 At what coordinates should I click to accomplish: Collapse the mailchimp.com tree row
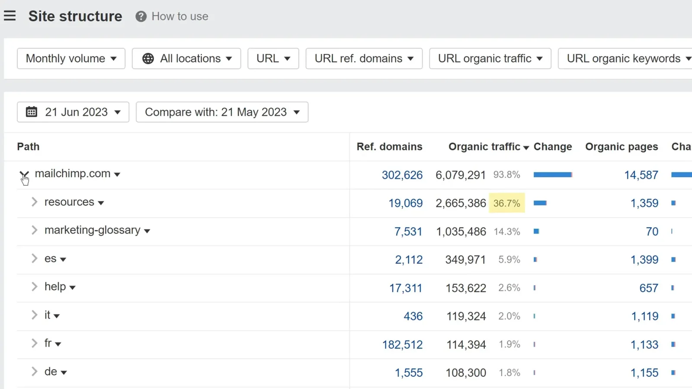(24, 174)
